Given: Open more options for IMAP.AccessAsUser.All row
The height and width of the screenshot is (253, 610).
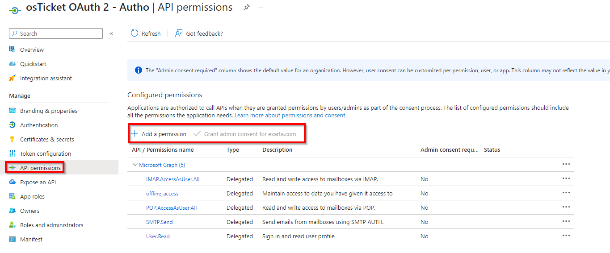Looking at the screenshot, I should (566, 178).
